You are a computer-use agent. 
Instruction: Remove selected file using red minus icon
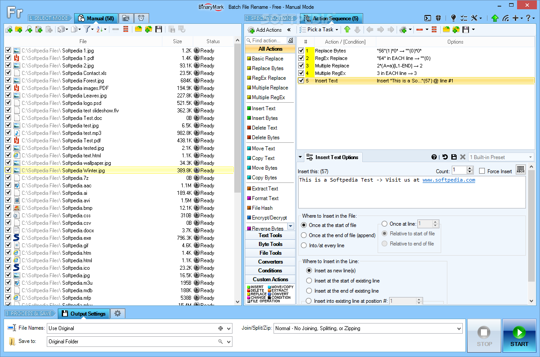click(x=116, y=30)
